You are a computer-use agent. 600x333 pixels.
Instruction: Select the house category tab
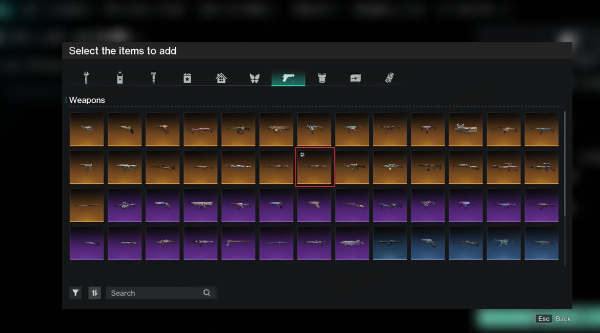pos(221,78)
